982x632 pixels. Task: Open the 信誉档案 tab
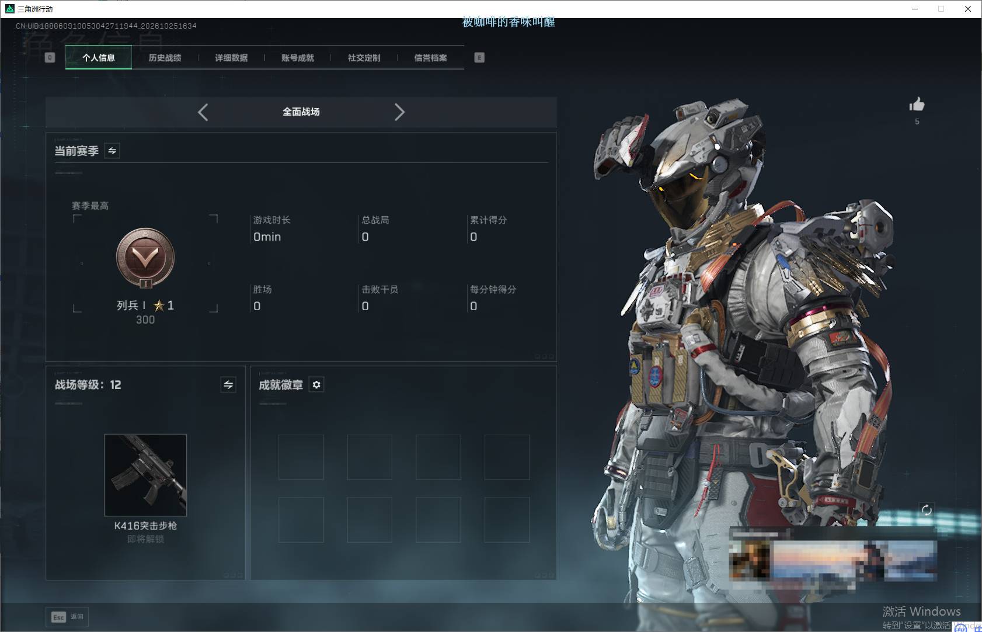[431, 57]
